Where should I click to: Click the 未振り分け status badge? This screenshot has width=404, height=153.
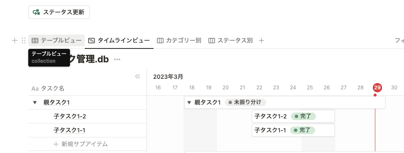pos(245,102)
